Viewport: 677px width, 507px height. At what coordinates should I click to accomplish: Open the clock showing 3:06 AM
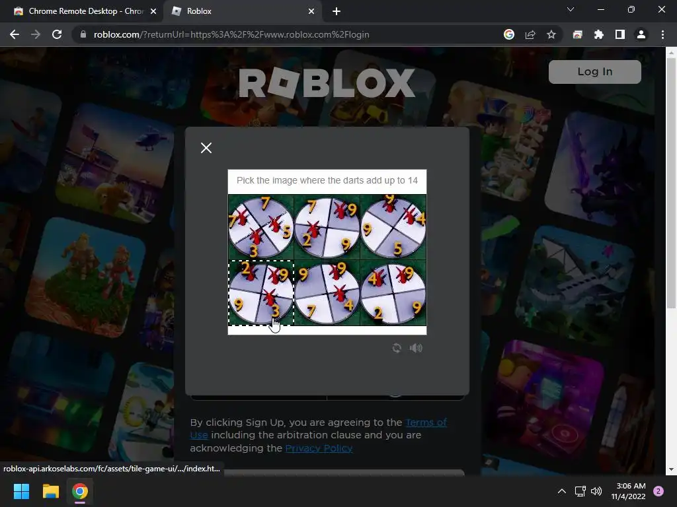628,491
